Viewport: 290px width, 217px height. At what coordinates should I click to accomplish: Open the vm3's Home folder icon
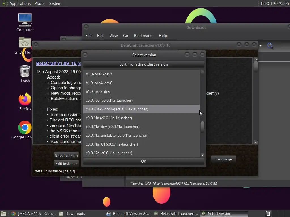click(25, 45)
